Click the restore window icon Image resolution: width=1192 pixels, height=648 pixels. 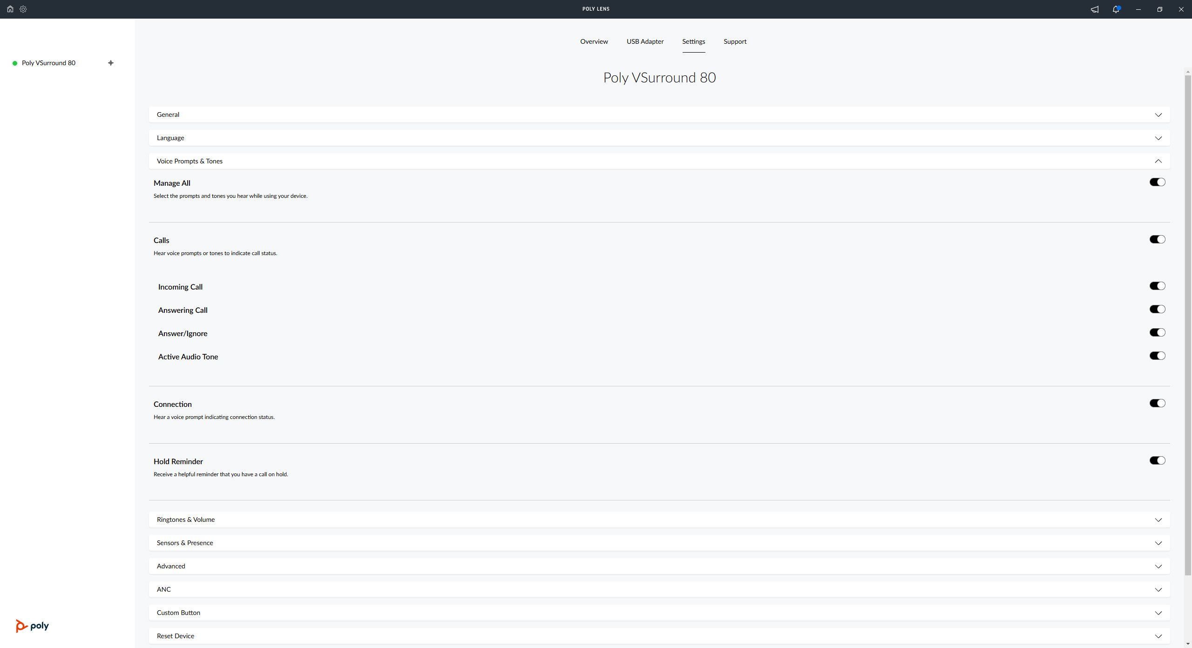click(1160, 9)
